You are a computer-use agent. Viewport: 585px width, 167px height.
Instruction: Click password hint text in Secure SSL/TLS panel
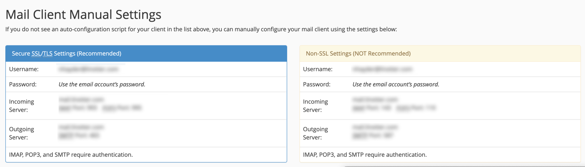click(x=102, y=84)
